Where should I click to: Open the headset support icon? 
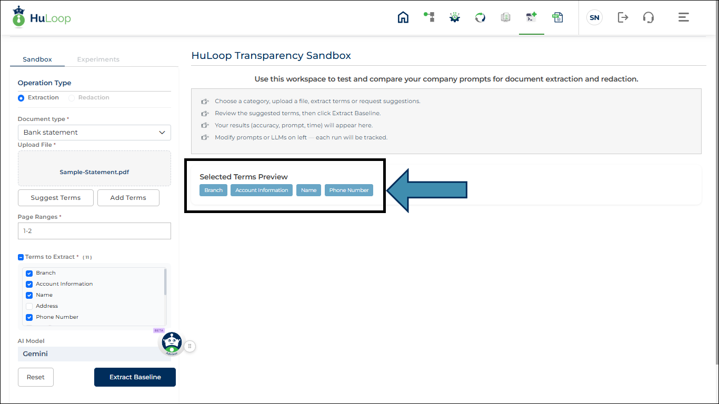coord(648,17)
